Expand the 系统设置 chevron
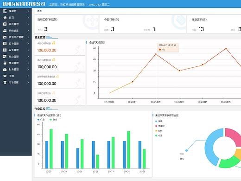Image resolution: width=241 pixels, height=181 pixels. (x=28, y=31)
